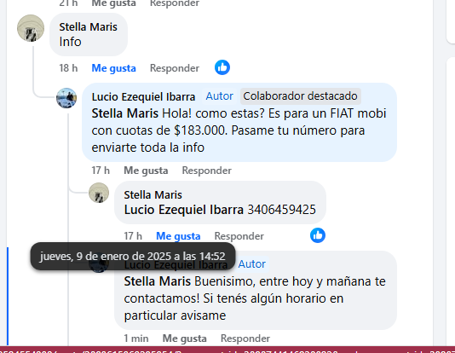
Task: Toggle Me gusta on Stella's Info comment
Action: click(114, 68)
